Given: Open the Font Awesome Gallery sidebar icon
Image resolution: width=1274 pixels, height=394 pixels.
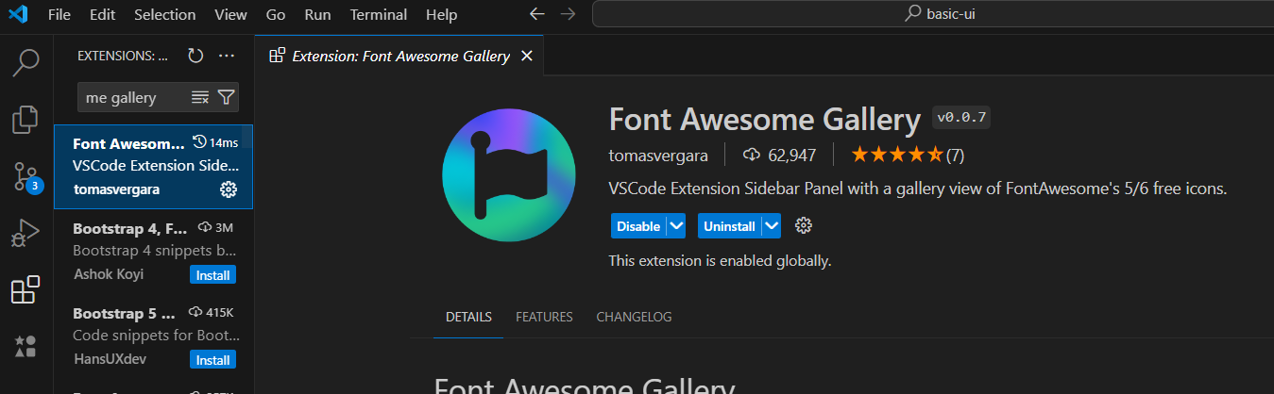Looking at the screenshot, I should 25,346.
